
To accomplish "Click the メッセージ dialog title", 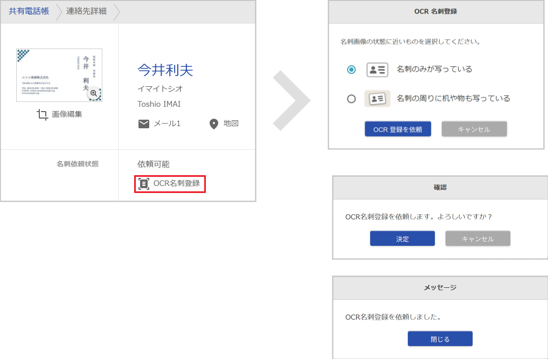I will click(x=440, y=288).
